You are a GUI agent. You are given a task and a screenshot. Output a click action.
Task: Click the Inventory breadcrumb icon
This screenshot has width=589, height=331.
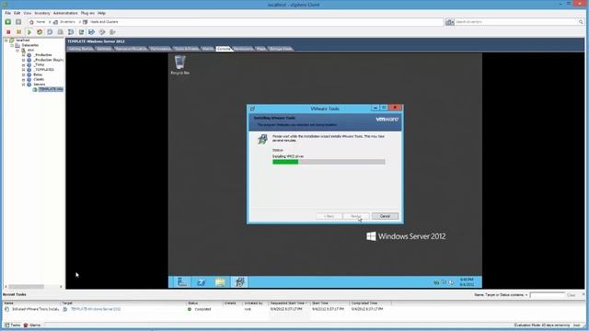(x=55, y=22)
